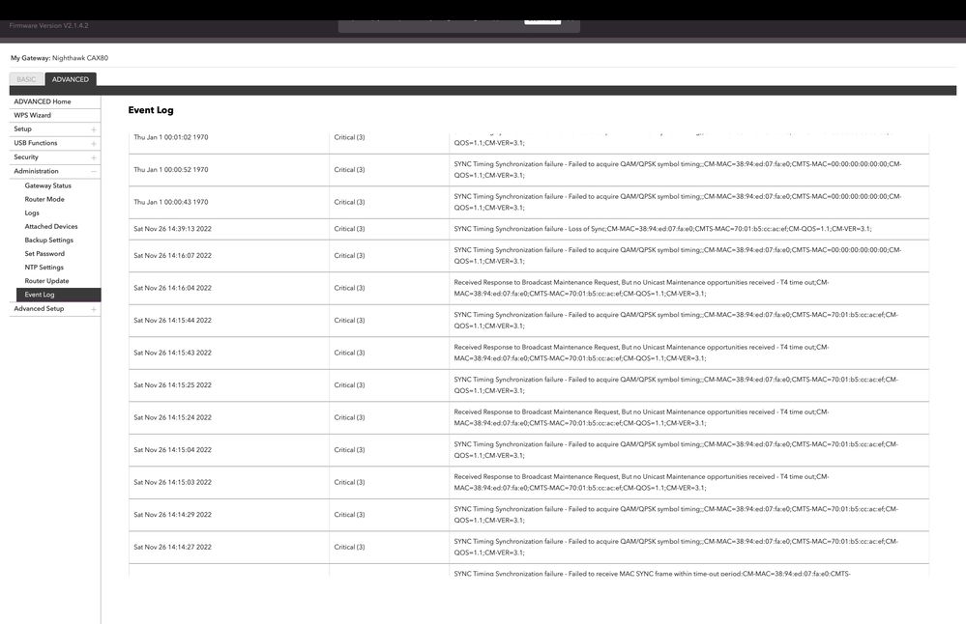This screenshot has width=966, height=624.
Task: Click the Administration menu label
Action: pyautogui.click(x=37, y=171)
